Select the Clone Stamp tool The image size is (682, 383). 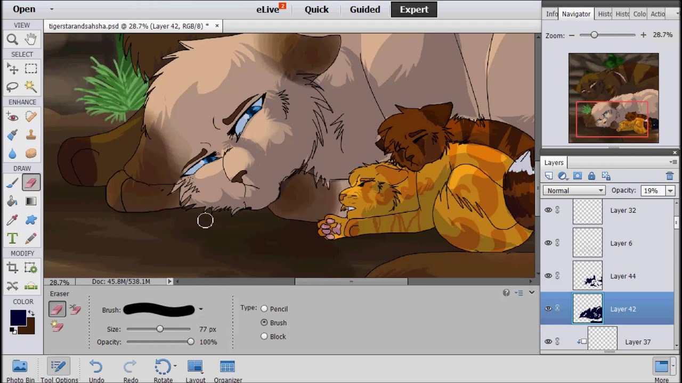31,135
